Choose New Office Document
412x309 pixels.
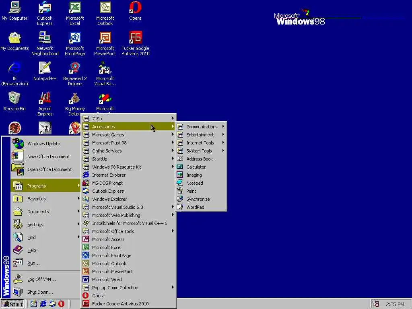45,157
